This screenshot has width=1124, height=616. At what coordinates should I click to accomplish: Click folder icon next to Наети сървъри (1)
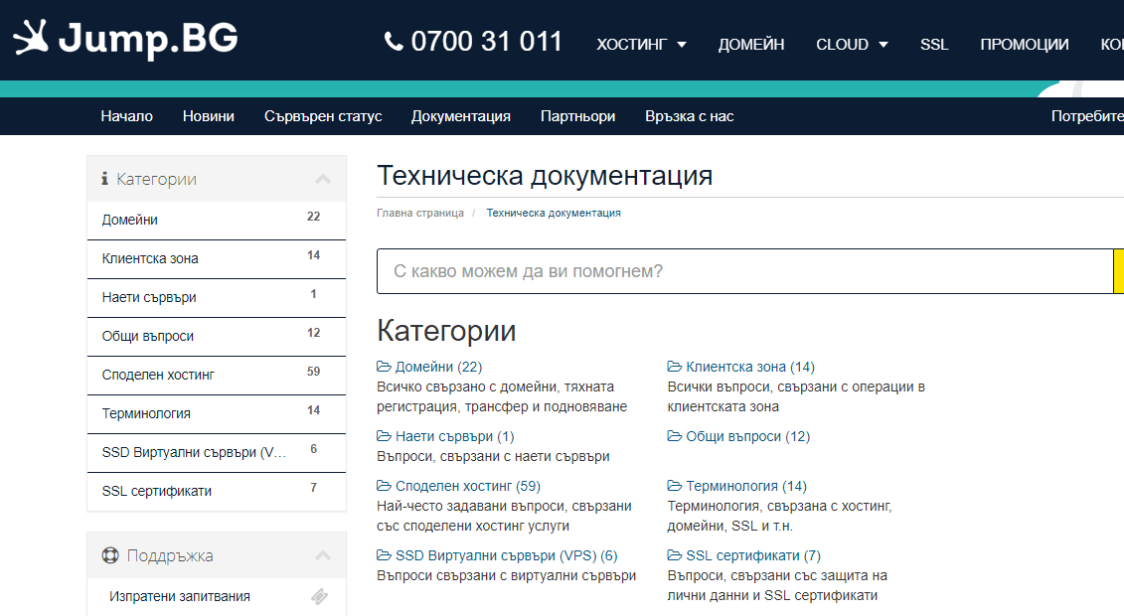(385, 436)
